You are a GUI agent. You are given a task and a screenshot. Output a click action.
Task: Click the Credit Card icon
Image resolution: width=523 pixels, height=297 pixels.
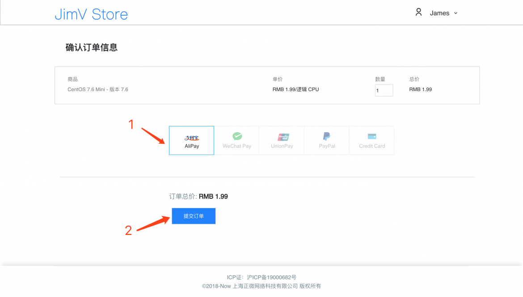(371, 136)
